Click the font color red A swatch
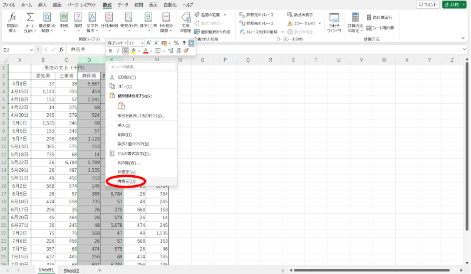Image resolution: width=471 pixels, height=274 pixels. coord(145,51)
